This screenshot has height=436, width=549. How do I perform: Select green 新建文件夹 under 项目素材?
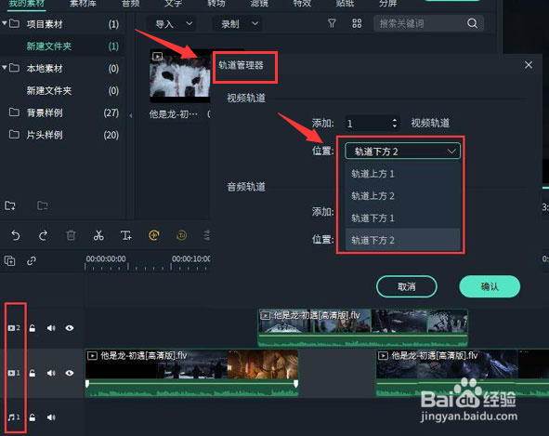[x=49, y=46]
